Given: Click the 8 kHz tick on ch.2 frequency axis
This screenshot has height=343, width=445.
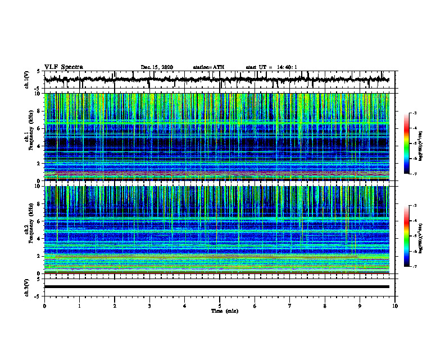Looking at the screenshot, I should click(39, 204).
